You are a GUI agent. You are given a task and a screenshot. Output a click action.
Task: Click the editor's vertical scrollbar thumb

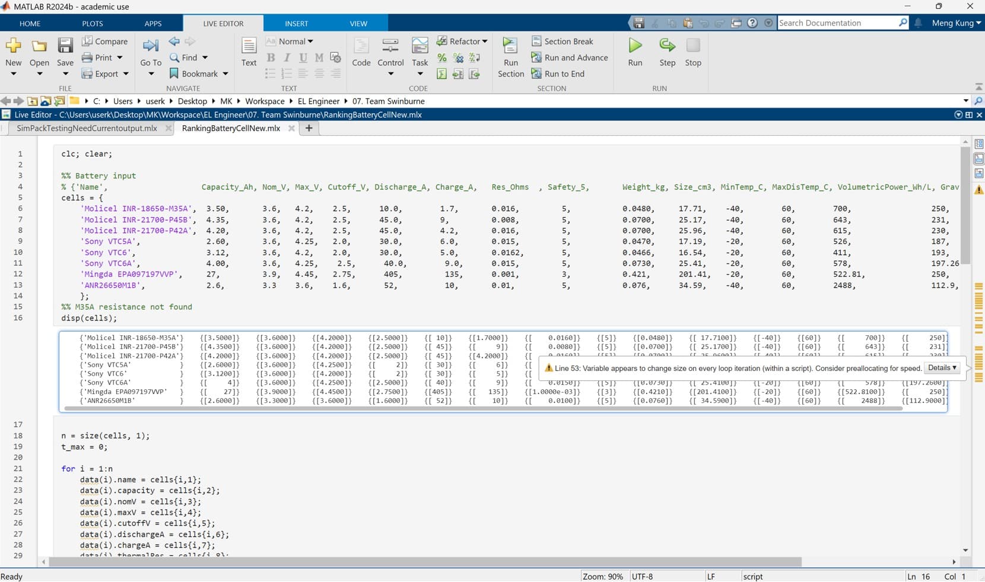click(965, 205)
